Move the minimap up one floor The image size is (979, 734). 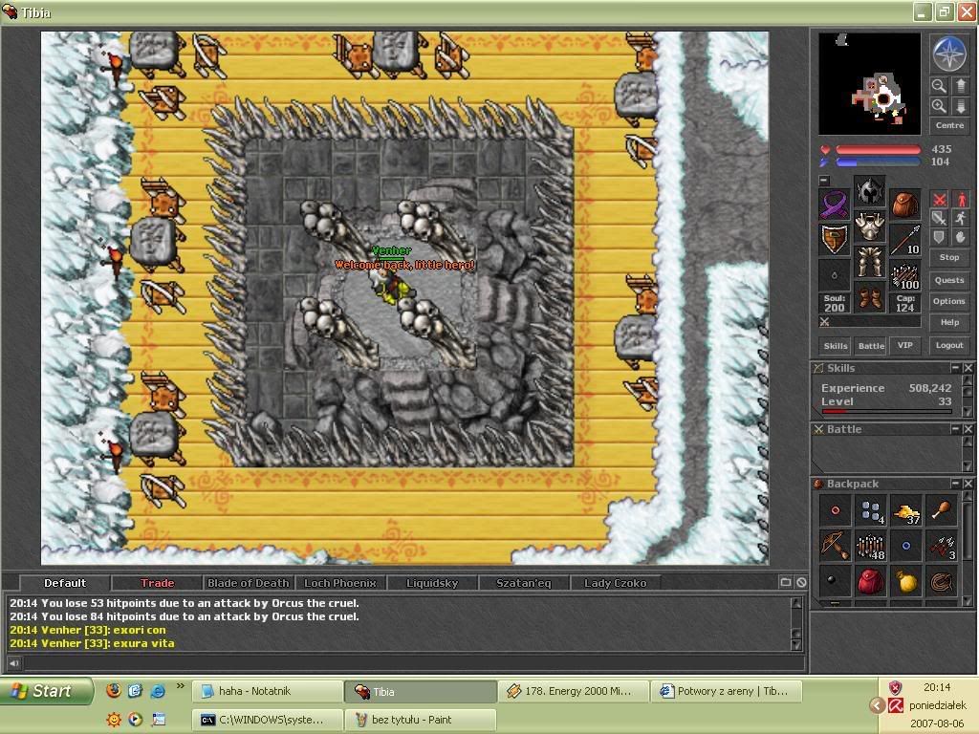pos(960,85)
